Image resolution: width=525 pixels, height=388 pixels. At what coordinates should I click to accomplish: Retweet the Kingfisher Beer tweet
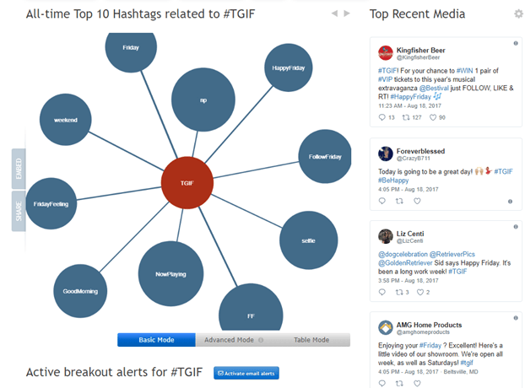pos(408,117)
